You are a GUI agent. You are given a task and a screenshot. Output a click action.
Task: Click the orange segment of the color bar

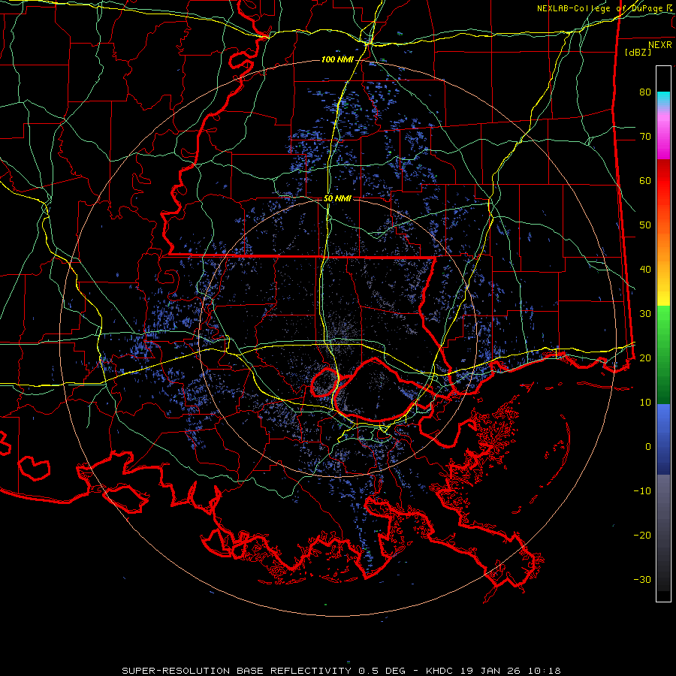click(663, 246)
